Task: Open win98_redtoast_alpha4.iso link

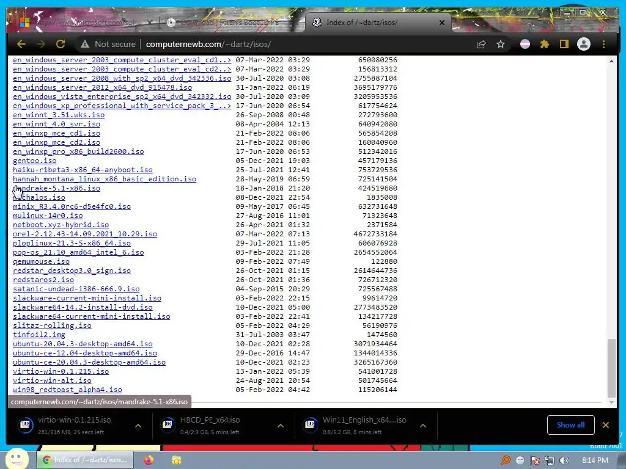Action: pyautogui.click(x=67, y=390)
